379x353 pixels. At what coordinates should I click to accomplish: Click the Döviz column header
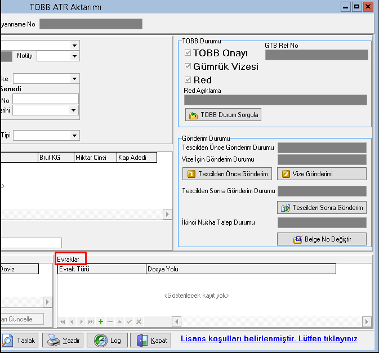coord(19,269)
